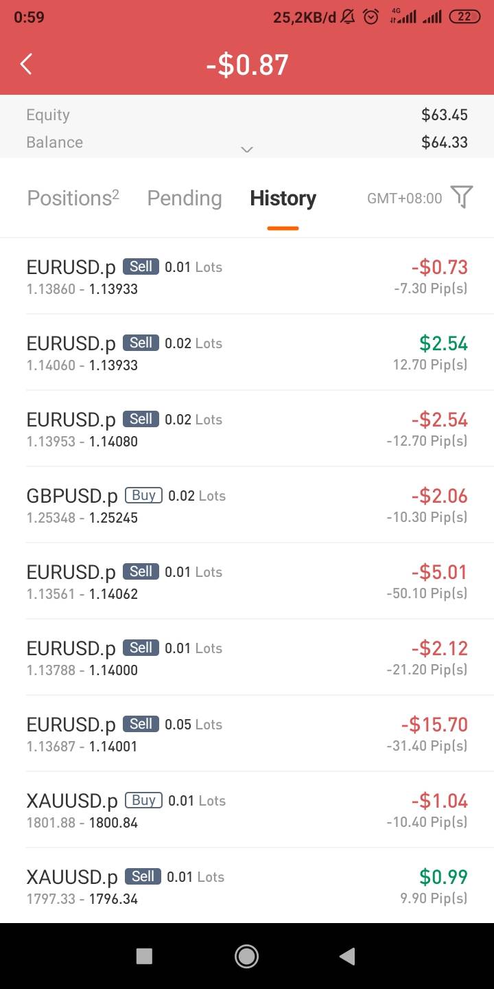The width and height of the screenshot is (494, 989).
Task: Tap the -$0.87 total profit header
Action: click(247, 65)
